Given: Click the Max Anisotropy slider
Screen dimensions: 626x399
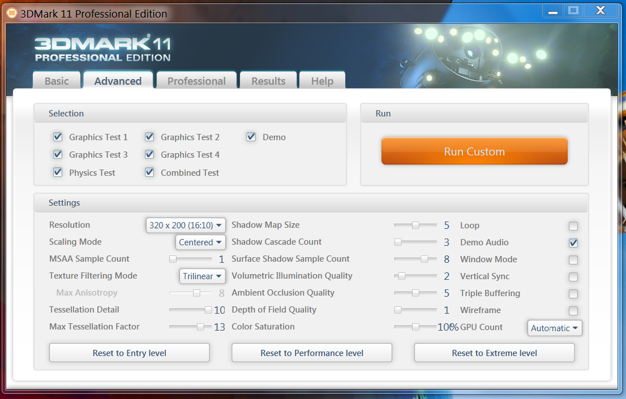Looking at the screenshot, I should click(x=190, y=293).
